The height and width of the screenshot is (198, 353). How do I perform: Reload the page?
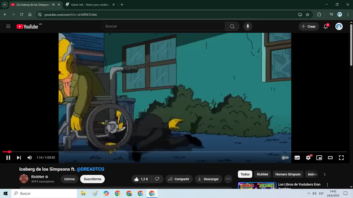tap(22, 14)
